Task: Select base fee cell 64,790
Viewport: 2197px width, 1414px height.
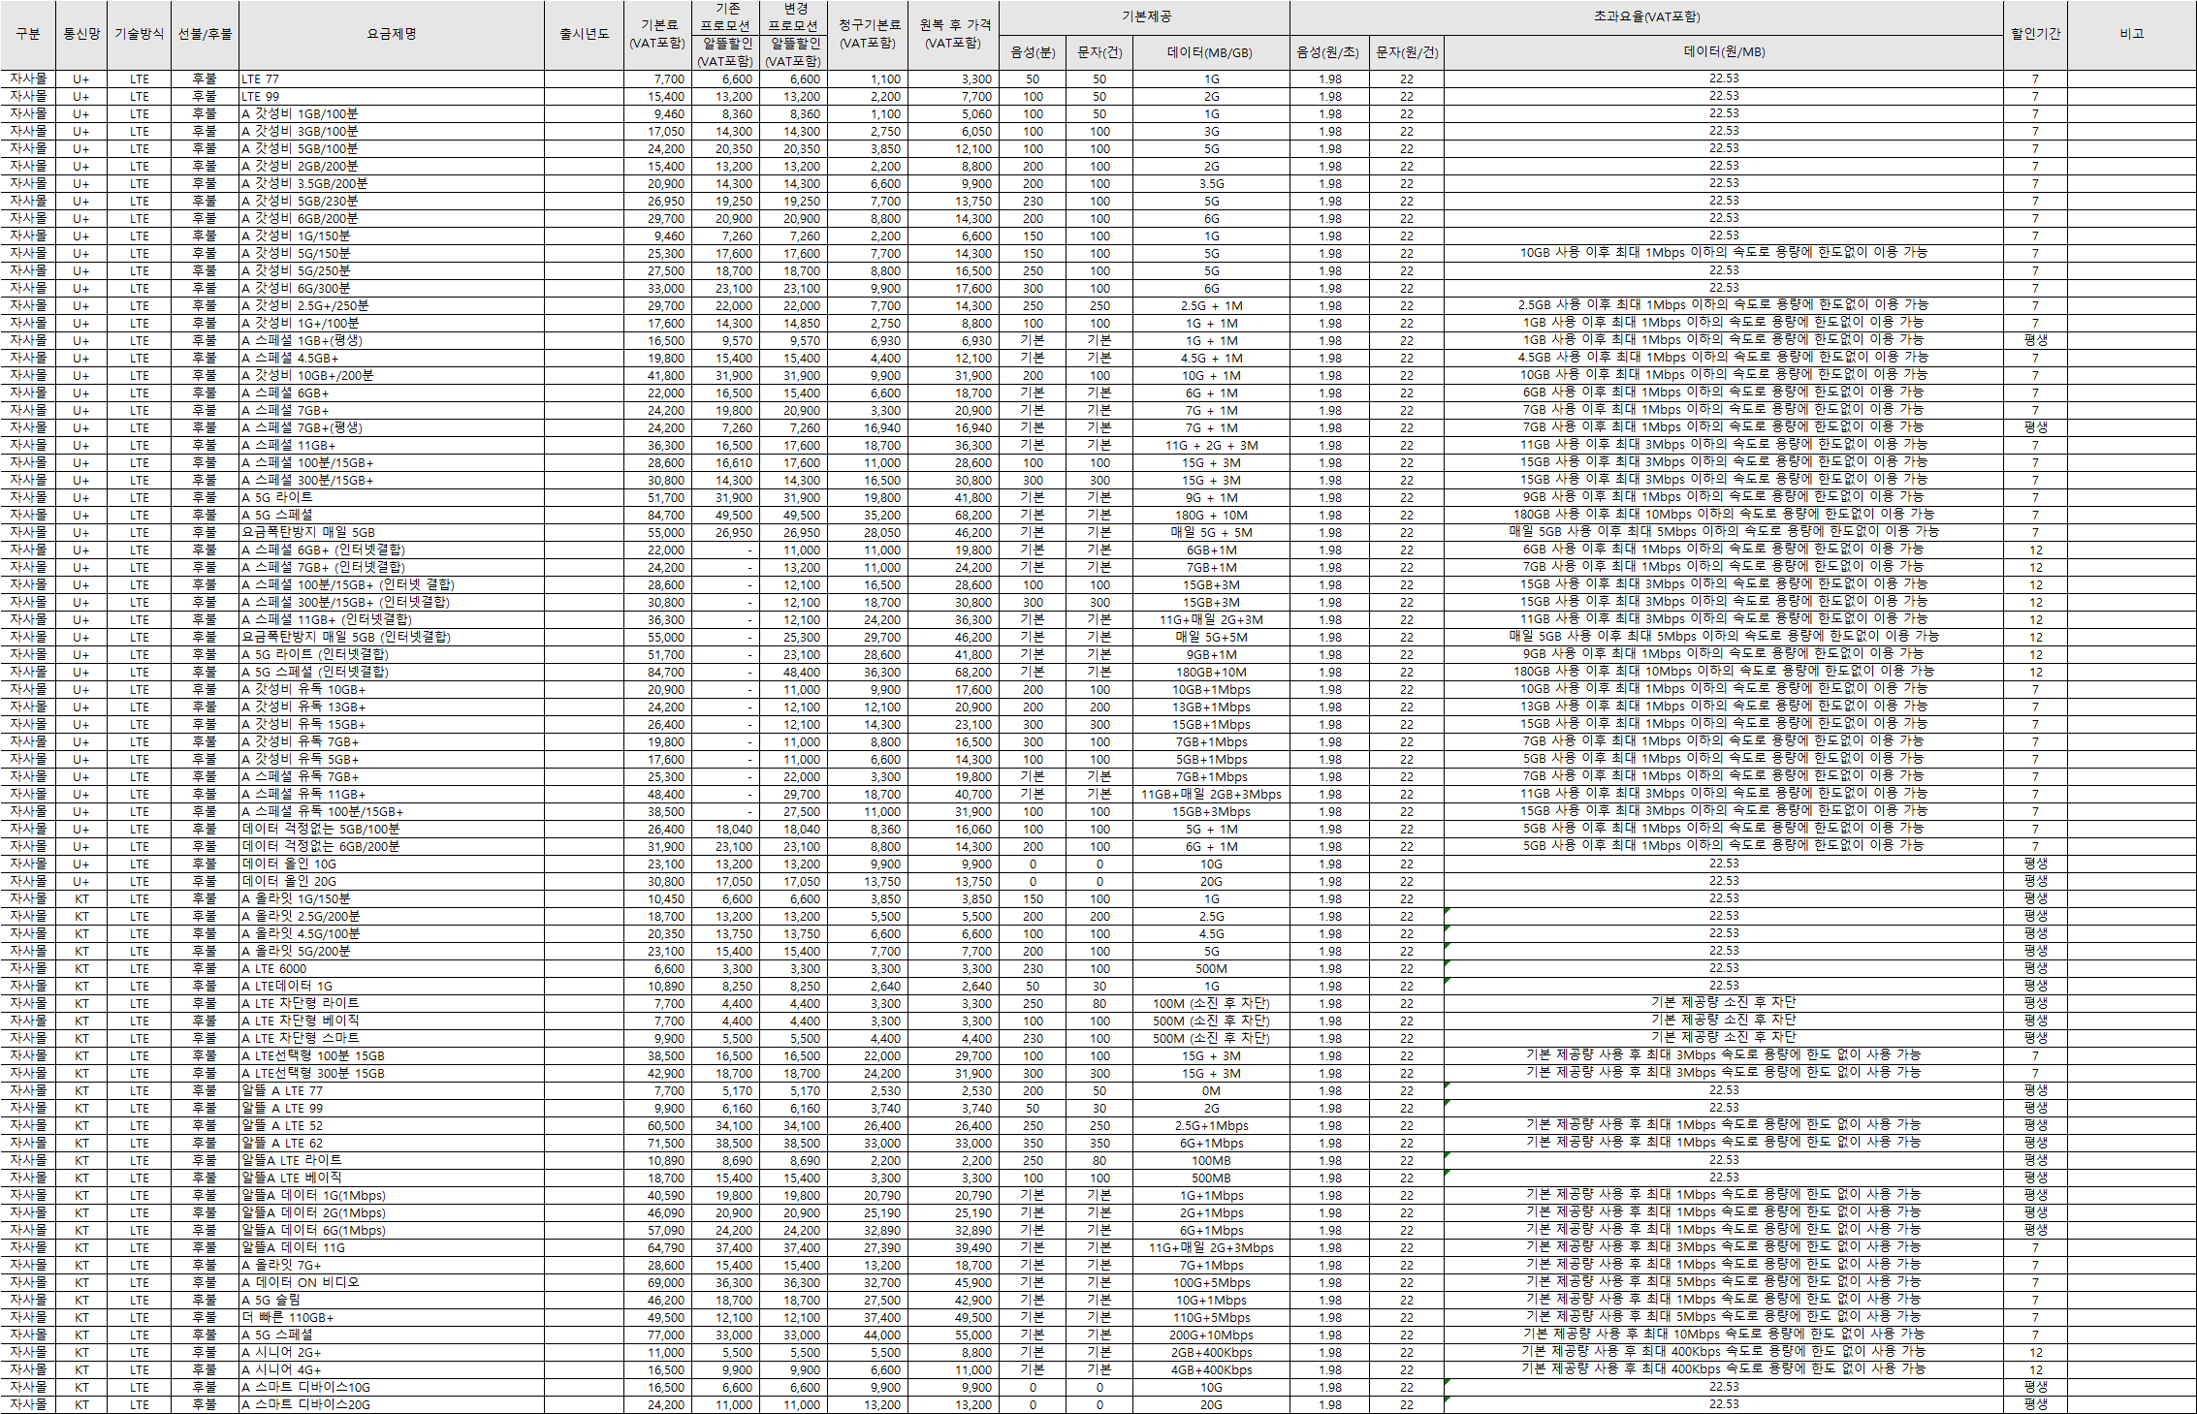Action: click(657, 1248)
